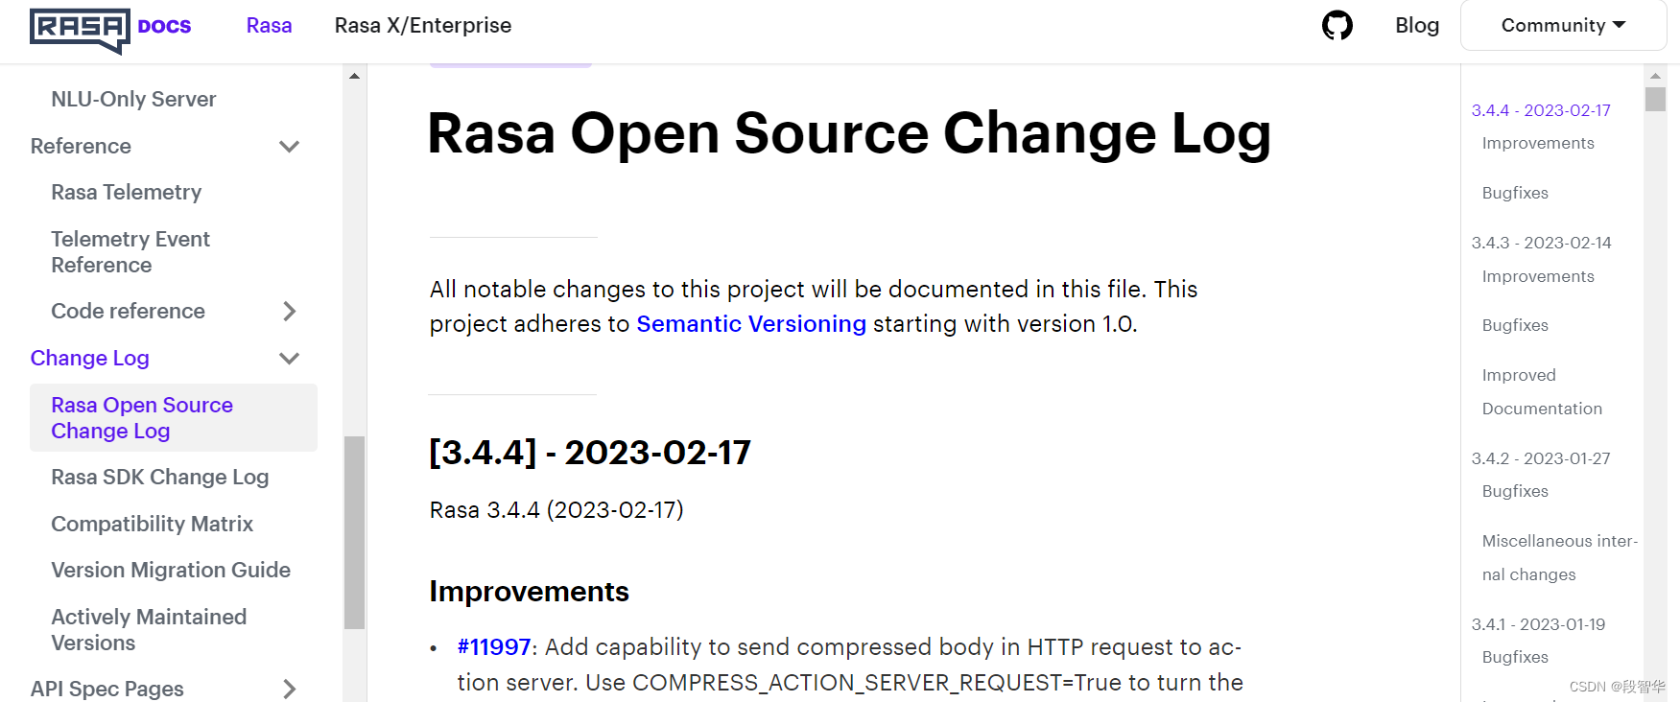Jump to 3.4.3 - 2023-02-14 section
The image size is (1680, 702).
pos(1541,244)
